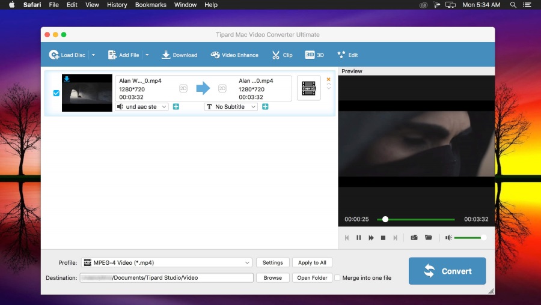This screenshot has height=305, width=541.
Task: Click the output file name Alan ...0.mp4
Action: 256,80
